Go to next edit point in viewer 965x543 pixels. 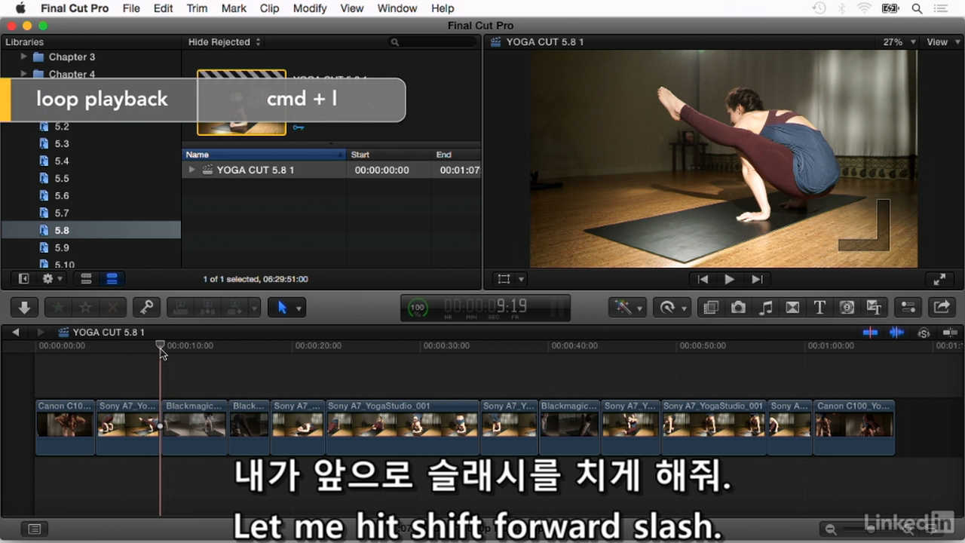[757, 279]
